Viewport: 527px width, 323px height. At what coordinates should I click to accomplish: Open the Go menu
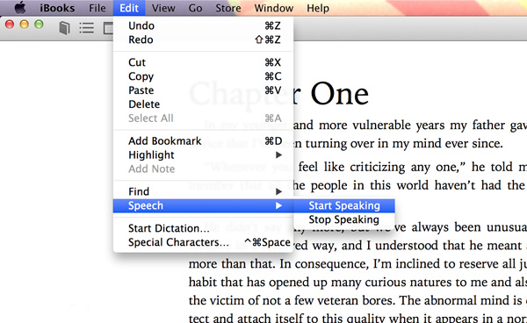click(195, 8)
